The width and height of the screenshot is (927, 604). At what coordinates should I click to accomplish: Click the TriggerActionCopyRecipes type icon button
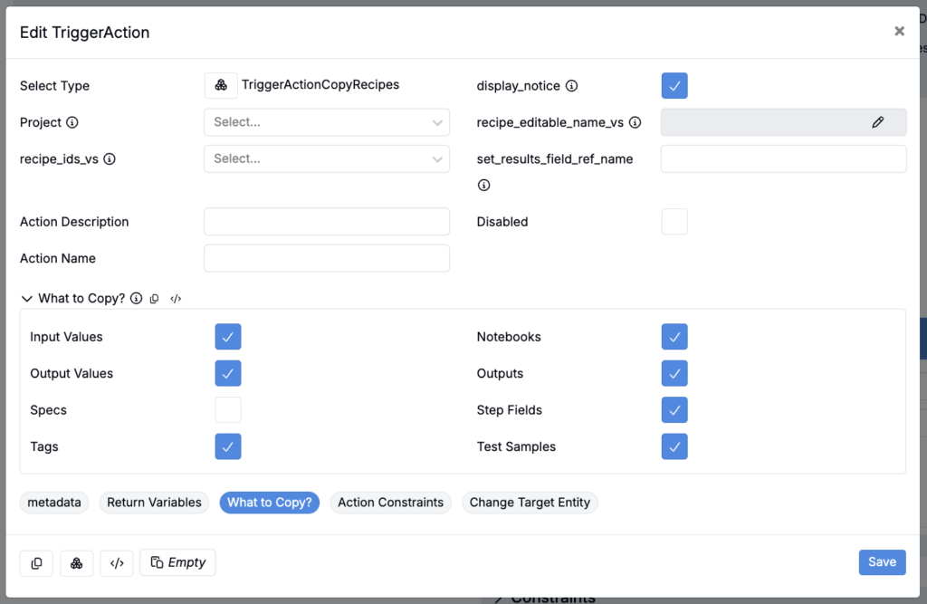coord(221,85)
